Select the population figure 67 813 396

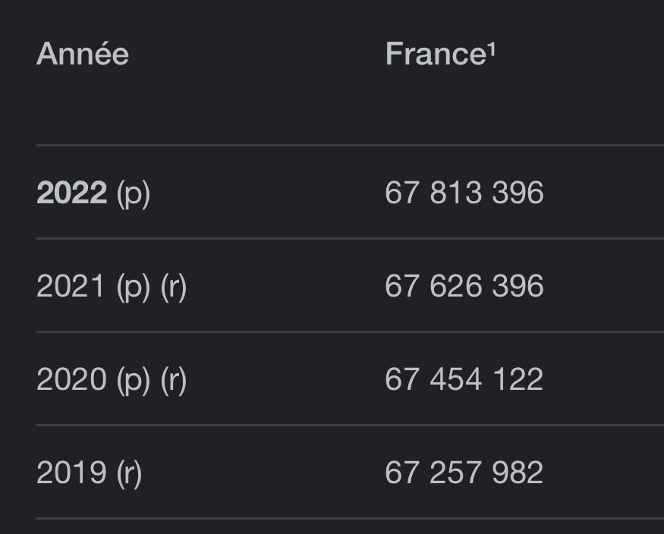[x=464, y=193]
